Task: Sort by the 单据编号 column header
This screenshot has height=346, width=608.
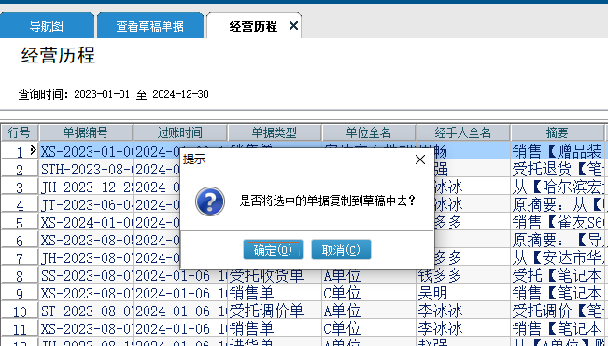Action: coord(86,132)
